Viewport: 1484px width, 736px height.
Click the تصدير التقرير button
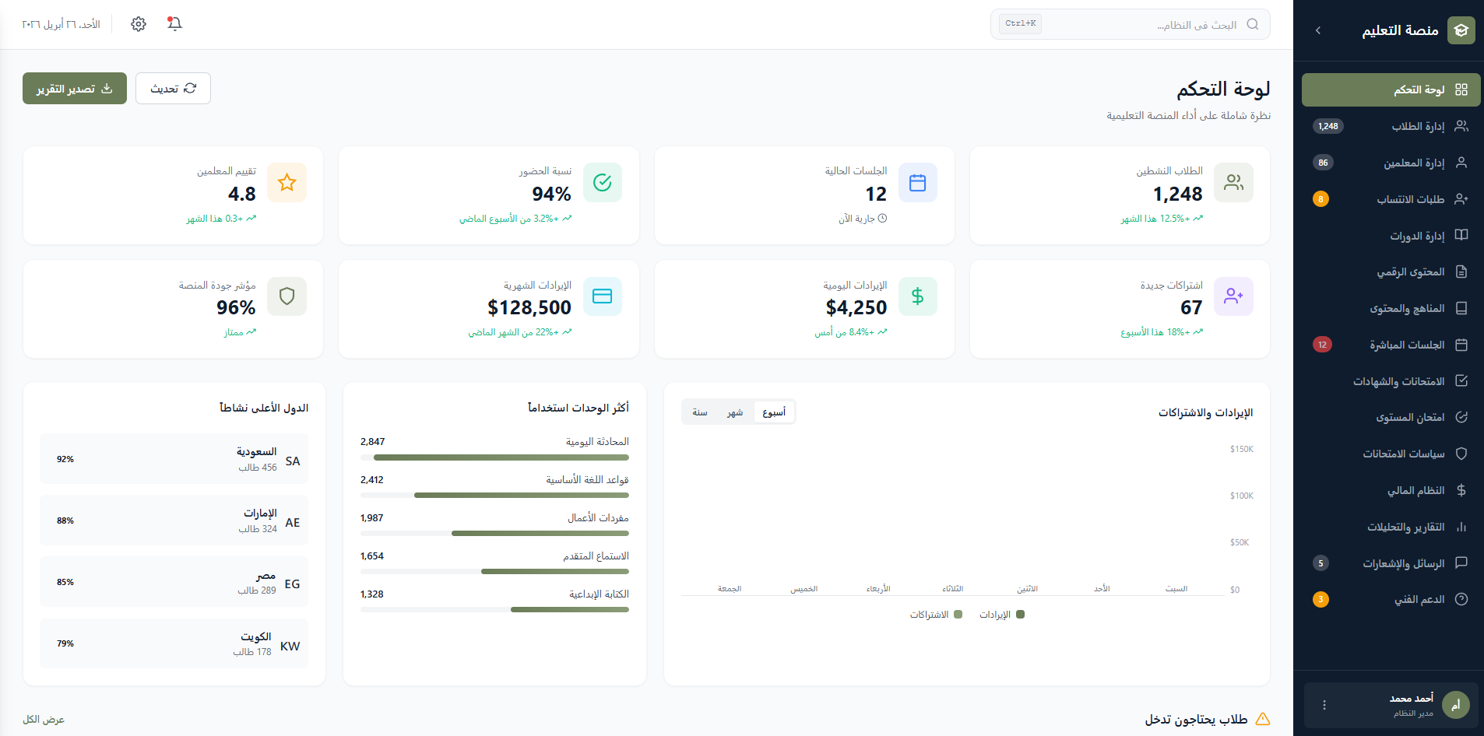(74, 88)
